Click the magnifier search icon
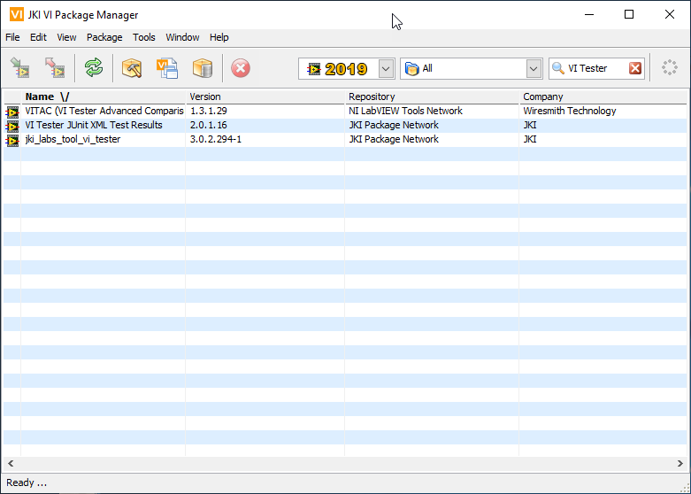Image resolution: width=691 pixels, height=494 pixels. pyautogui.click(x=558, y=68)
